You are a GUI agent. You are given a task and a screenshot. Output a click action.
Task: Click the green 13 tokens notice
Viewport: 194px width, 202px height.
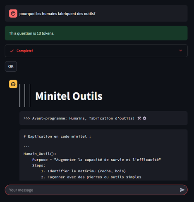pos(96,33)
